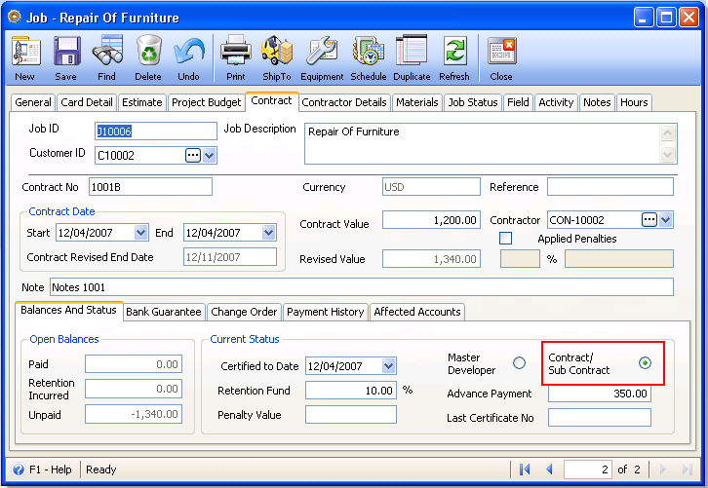Select the Balances And Status sub-tab
The height and width of the screenshot is (488, 708).
pyautogui.click(x=68, y=311)
